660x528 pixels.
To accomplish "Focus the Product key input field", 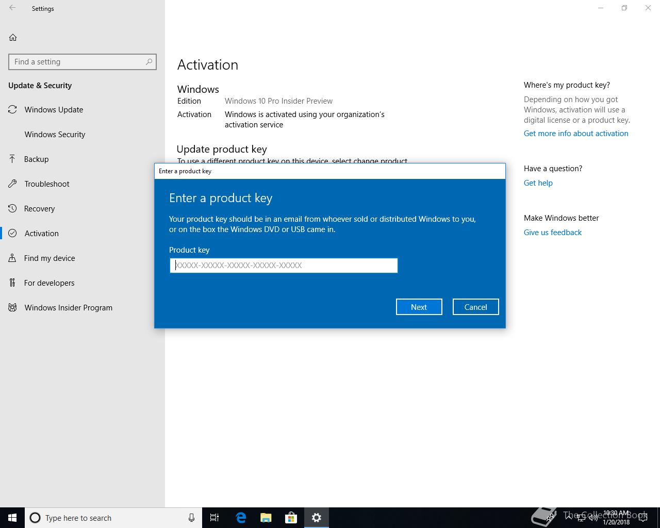I will tap(284, 266).
